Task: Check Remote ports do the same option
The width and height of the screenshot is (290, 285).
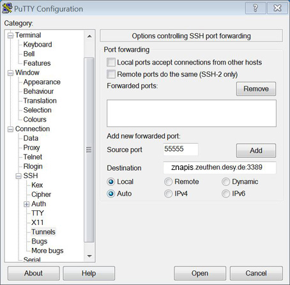Action: [111, 74]
